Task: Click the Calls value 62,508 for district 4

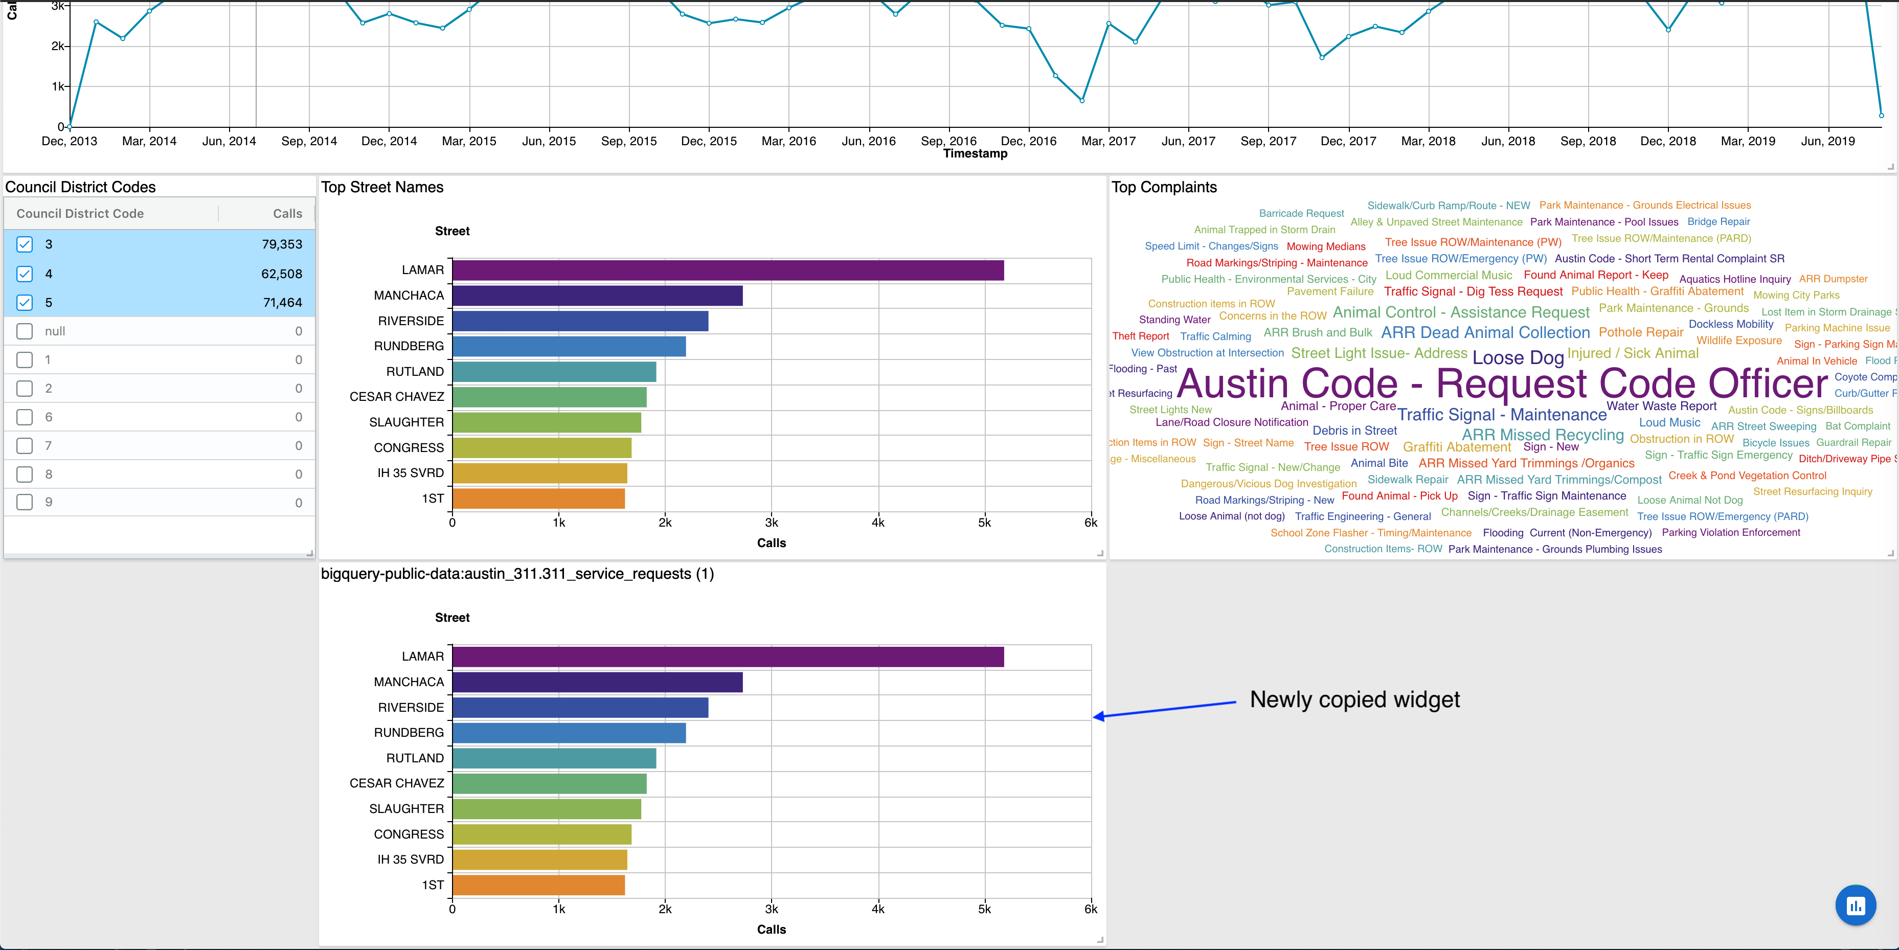Action: click(x=282, y=274)
